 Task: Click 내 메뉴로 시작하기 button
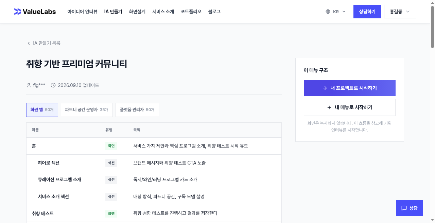coord(350,107)
